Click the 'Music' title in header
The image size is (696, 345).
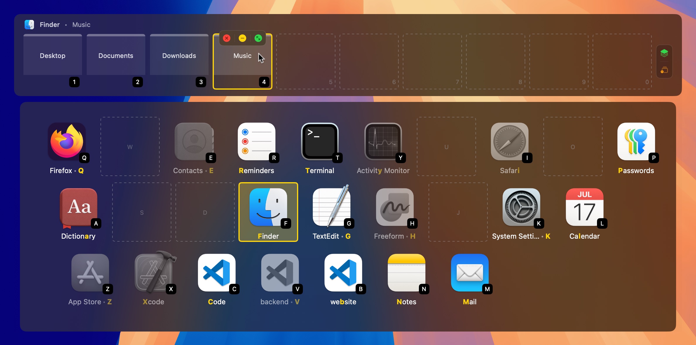(81, 25)
